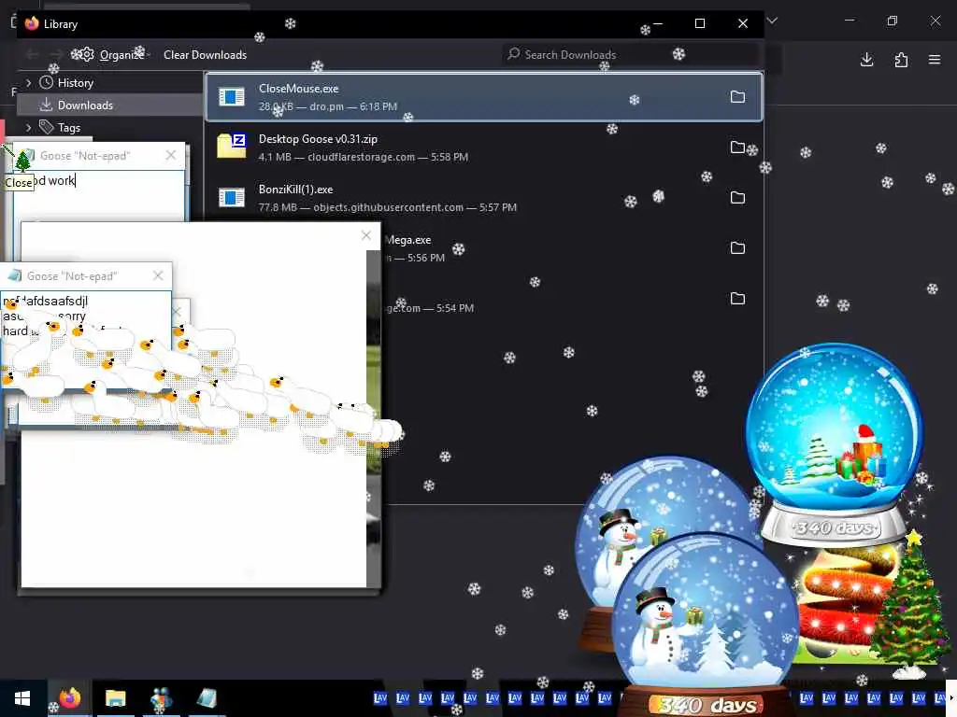Expand the History tree item
Viewport: 957px width, 717px height.
28,82
